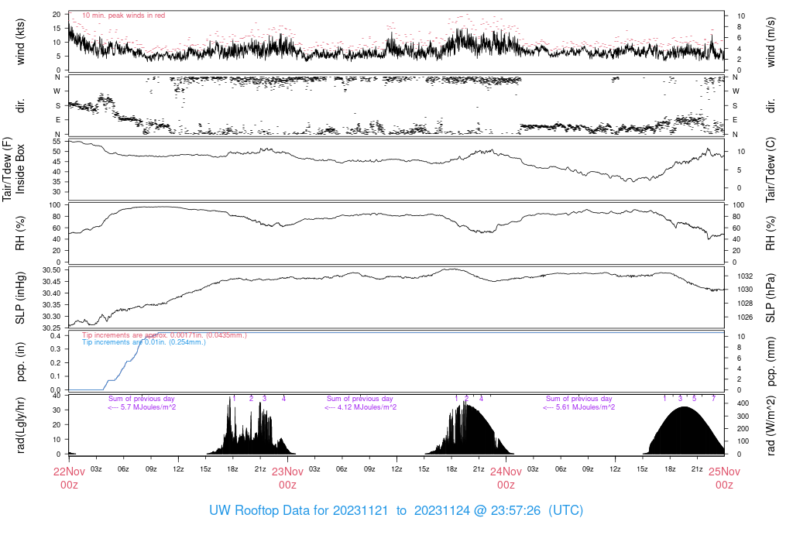Click the SLP (inHg) axis label
This screenshot has width=793, height=542.
pos(21,298)
